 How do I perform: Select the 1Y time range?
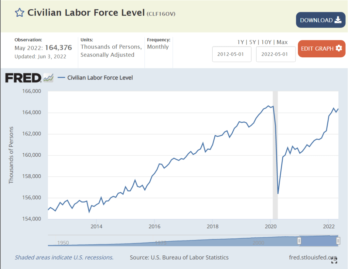tap(241, 42)
